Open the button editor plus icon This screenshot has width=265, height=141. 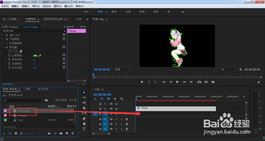point(259,82)
